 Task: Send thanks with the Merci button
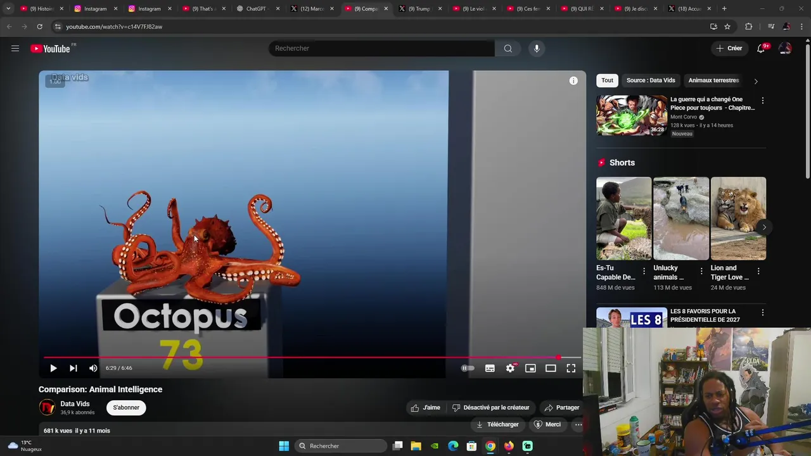[x=547, y=424]
